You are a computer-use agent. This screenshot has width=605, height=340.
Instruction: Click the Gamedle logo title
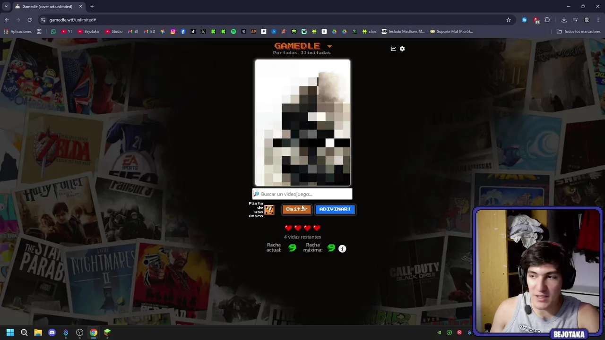point(297,46)
